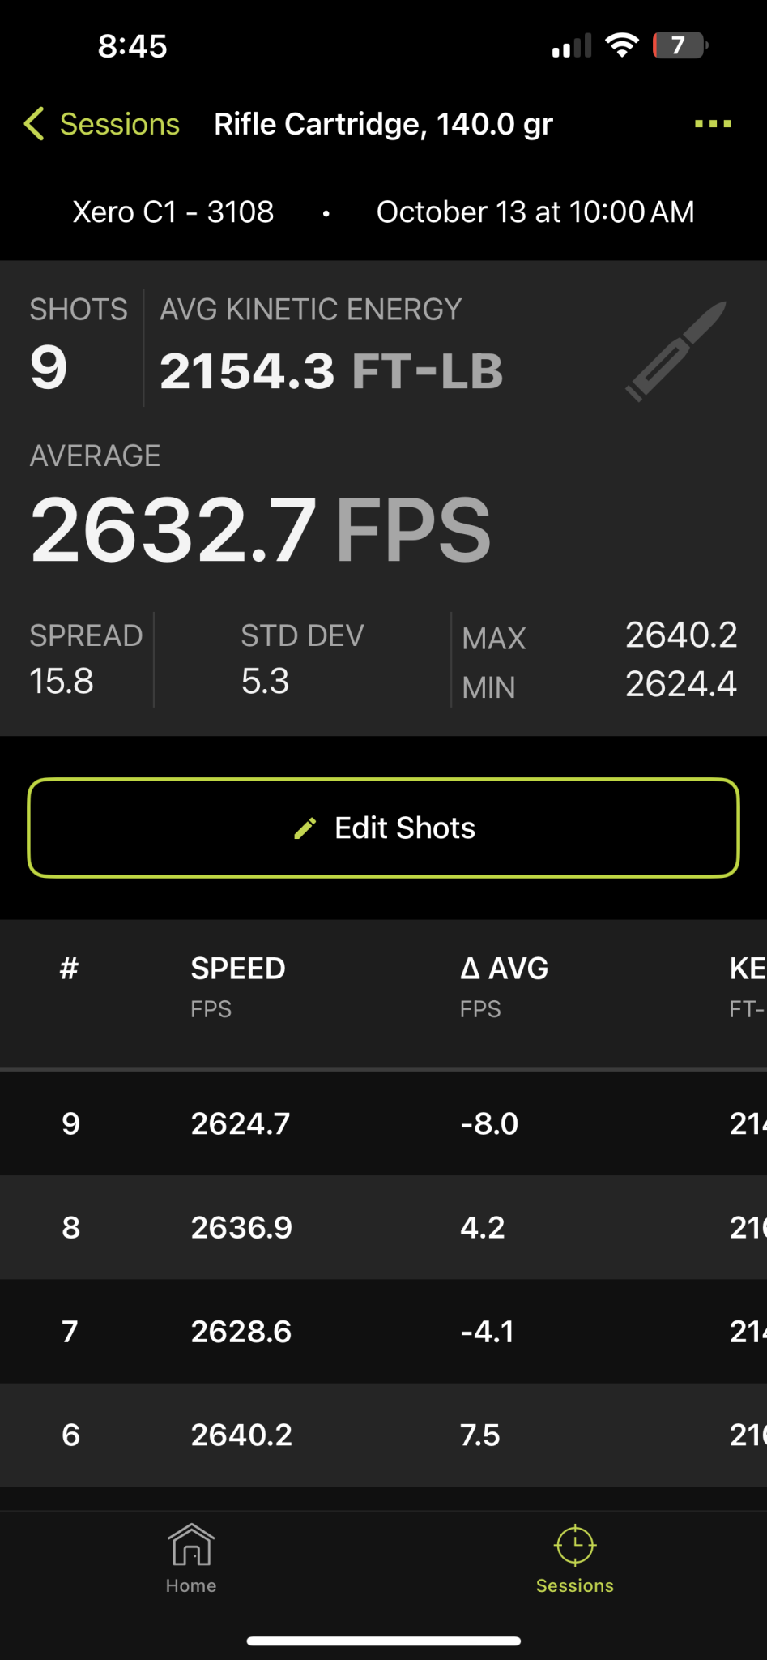Tap the back chevron to Sessions
767x1660 pixels.
tap(34, 124)
